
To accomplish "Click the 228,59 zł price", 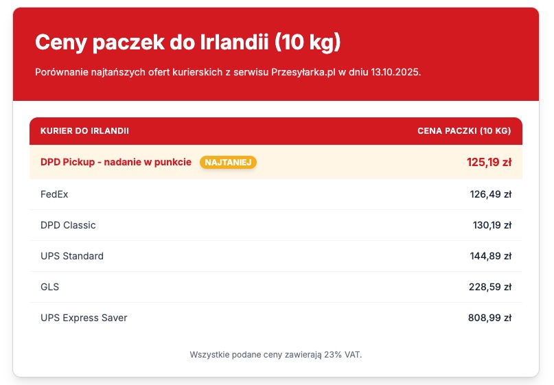I will (x=490, y=287).
